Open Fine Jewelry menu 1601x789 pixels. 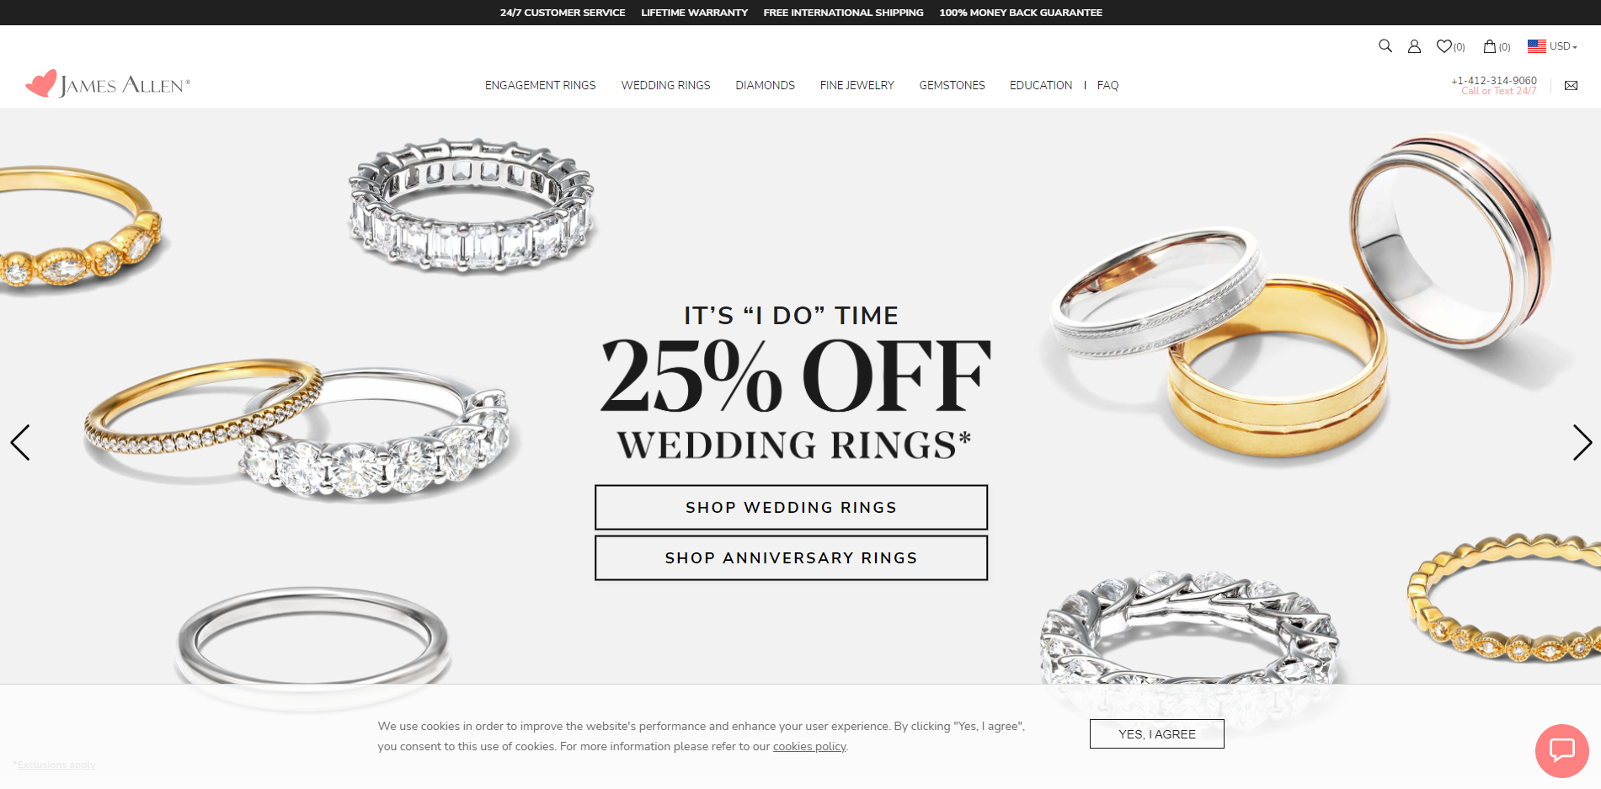(857, 85)
